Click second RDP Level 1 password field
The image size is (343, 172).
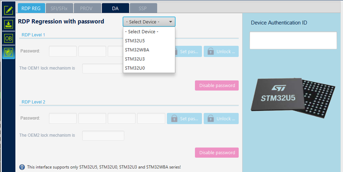tap(92, 51)
